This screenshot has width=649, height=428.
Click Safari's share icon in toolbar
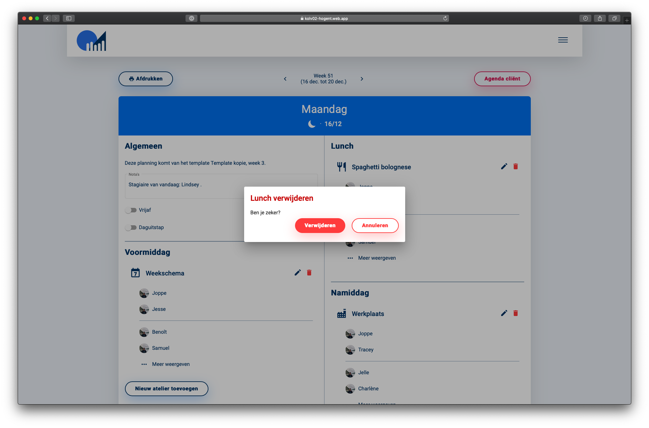[x=600, y=18]
